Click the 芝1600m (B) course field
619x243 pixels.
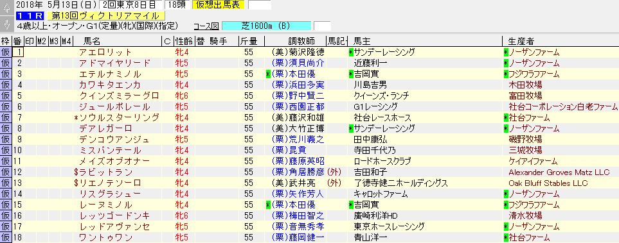[267, 26]
